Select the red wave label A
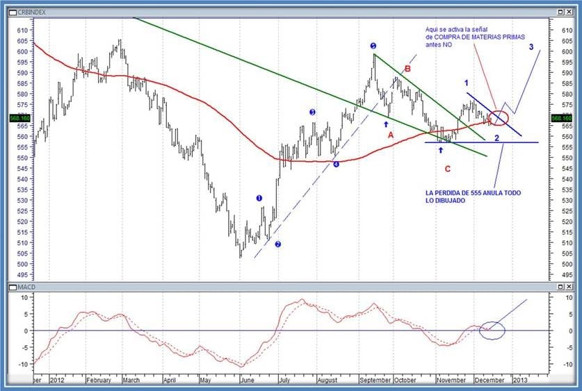 point(391,135)
